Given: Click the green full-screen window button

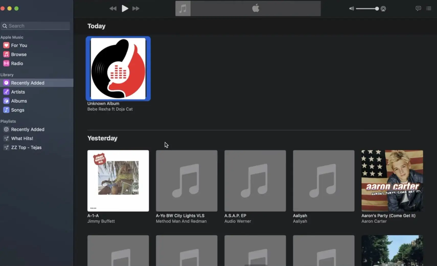Looking at the screenshot, I should (x=16, y=8).
